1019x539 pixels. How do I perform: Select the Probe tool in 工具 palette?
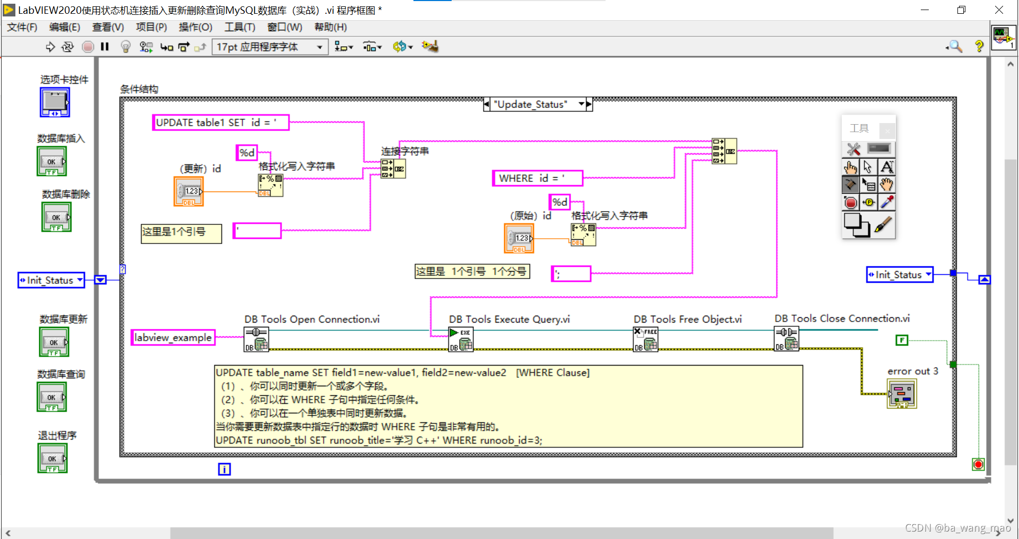pos(869,203)
